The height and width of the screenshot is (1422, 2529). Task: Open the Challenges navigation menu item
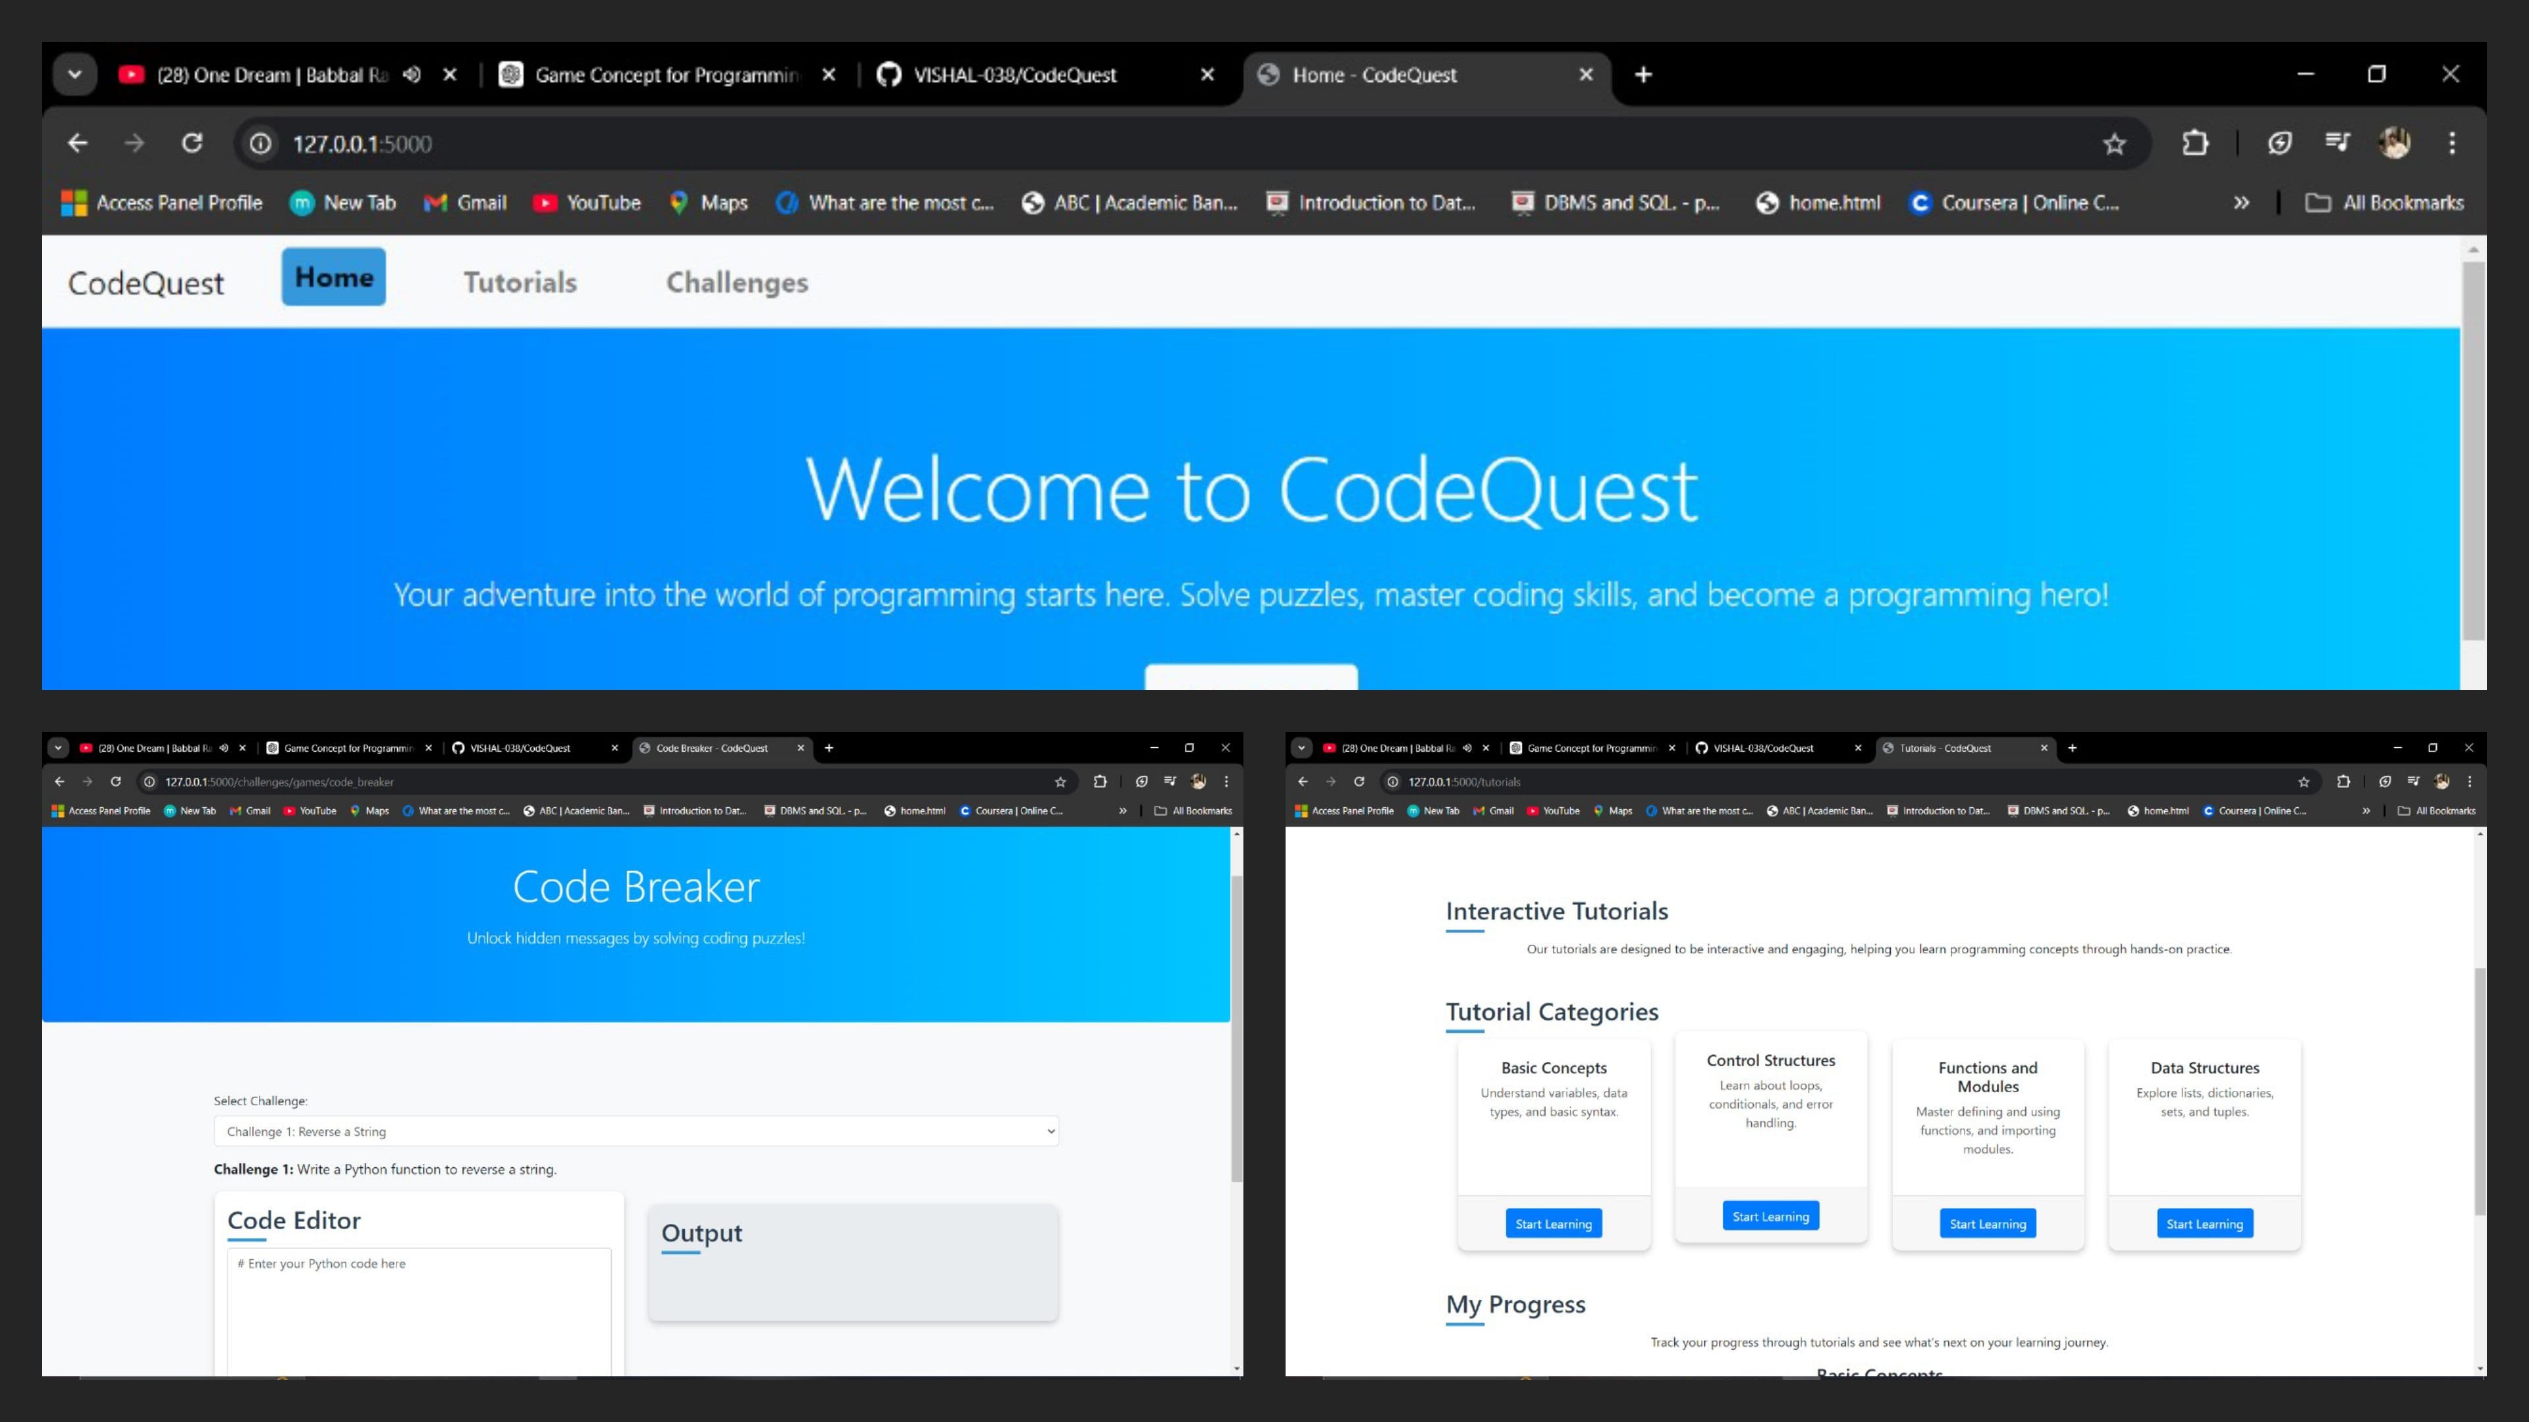pos(736,281)
